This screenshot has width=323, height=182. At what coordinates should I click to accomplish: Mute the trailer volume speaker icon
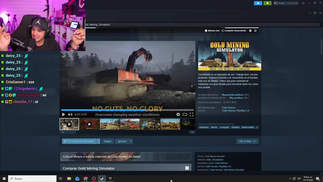click(x=70, y=115)
